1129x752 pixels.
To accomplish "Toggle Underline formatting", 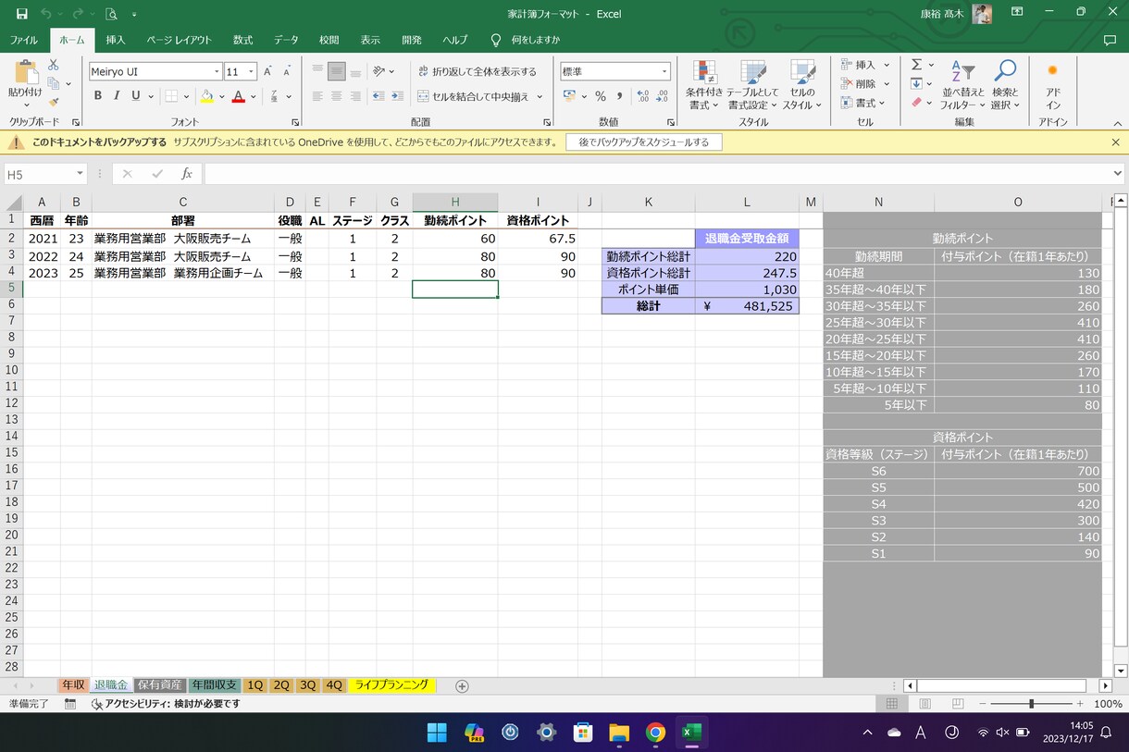I will pyautogui.click(x=136, y=96).
